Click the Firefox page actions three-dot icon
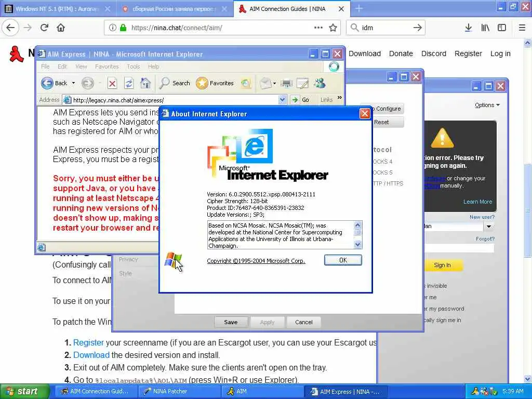This screenshot has width=532, height=399. [x=318, y=28]
